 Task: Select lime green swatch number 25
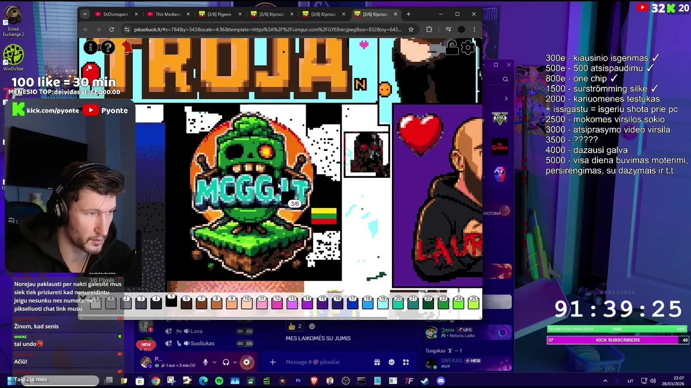point(473,302)
